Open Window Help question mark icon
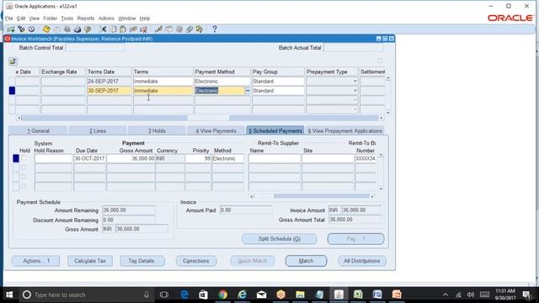Image resolution: width=539 pixels, height=303 pixels. [215, 29]
